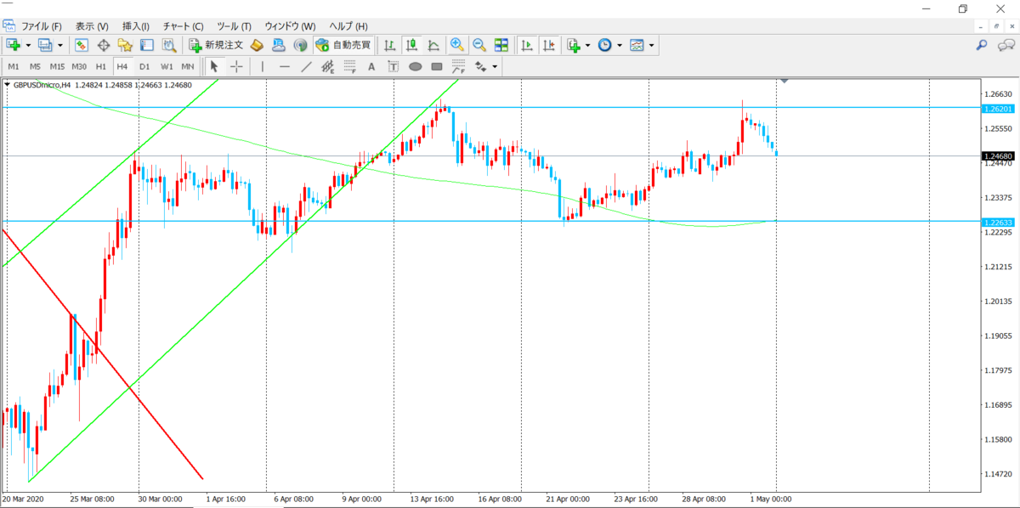This screenshot has height=508, width=1020.
Task: Open the chat speech bubbles icon
Action: 1008,45
